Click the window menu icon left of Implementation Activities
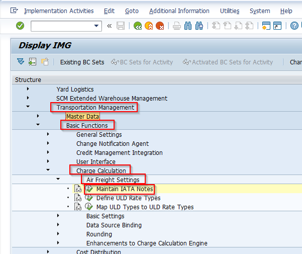 pyautogui.click(x=14, y=11)
